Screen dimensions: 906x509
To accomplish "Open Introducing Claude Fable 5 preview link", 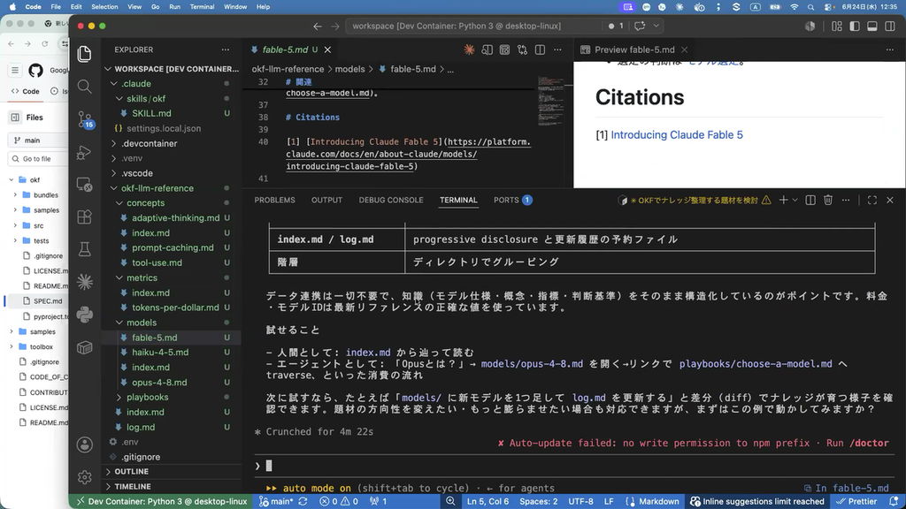I will [x=677, y=135].
